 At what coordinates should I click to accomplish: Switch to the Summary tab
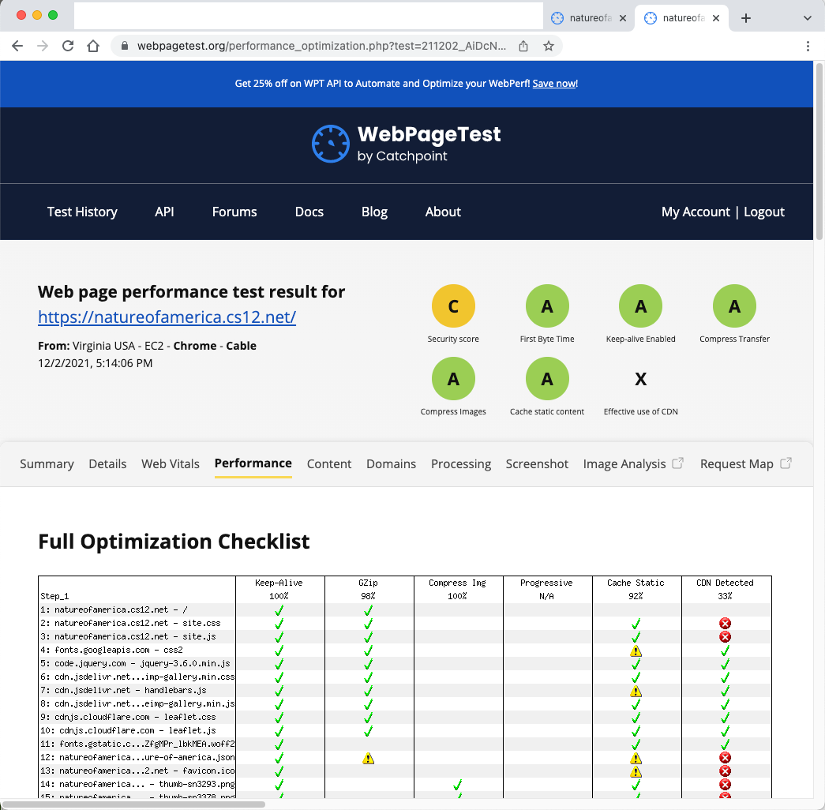point(47,463)
